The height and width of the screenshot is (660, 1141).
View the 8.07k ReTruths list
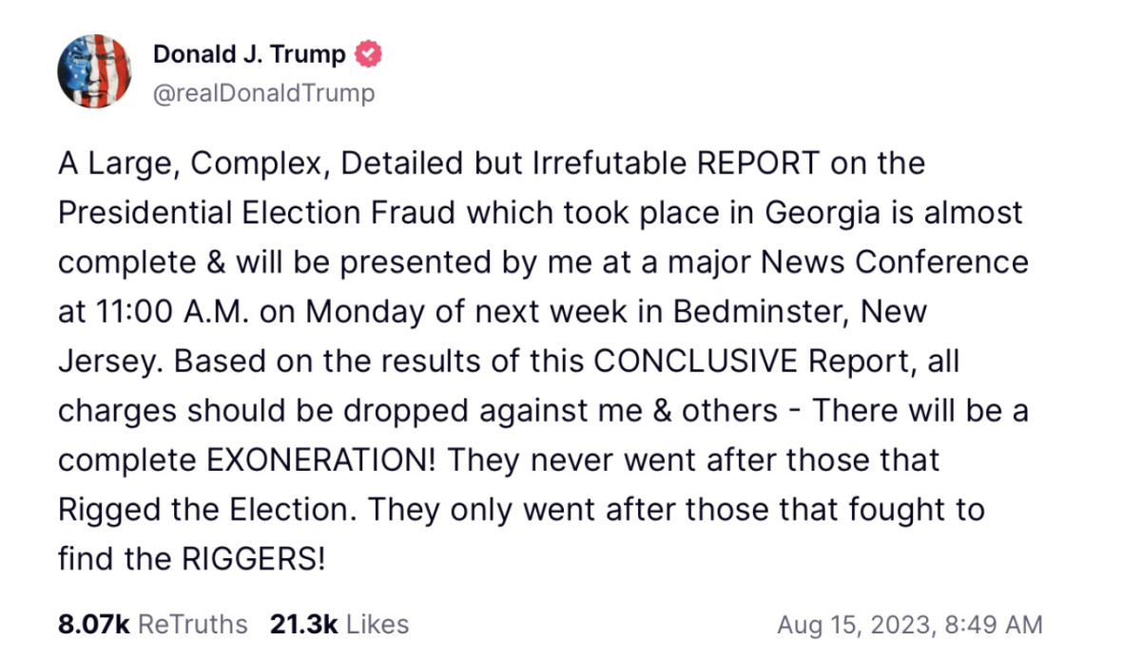tap(152, 625)
